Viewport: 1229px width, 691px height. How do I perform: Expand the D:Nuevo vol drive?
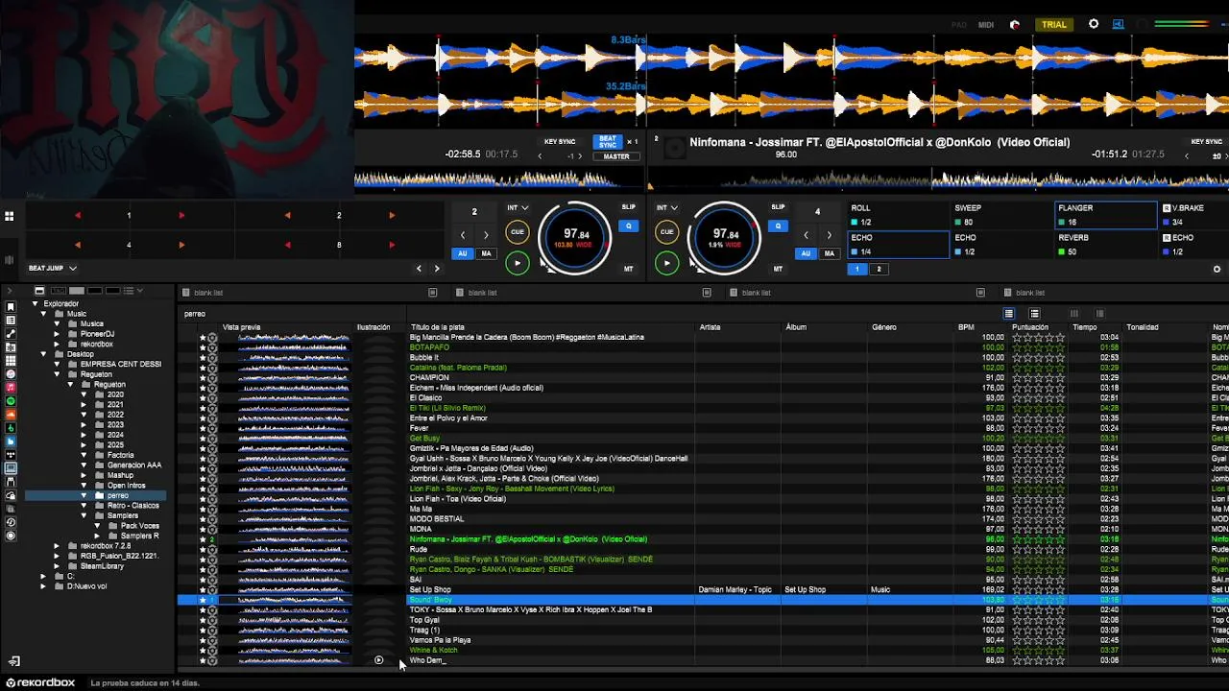click(44, 586)
